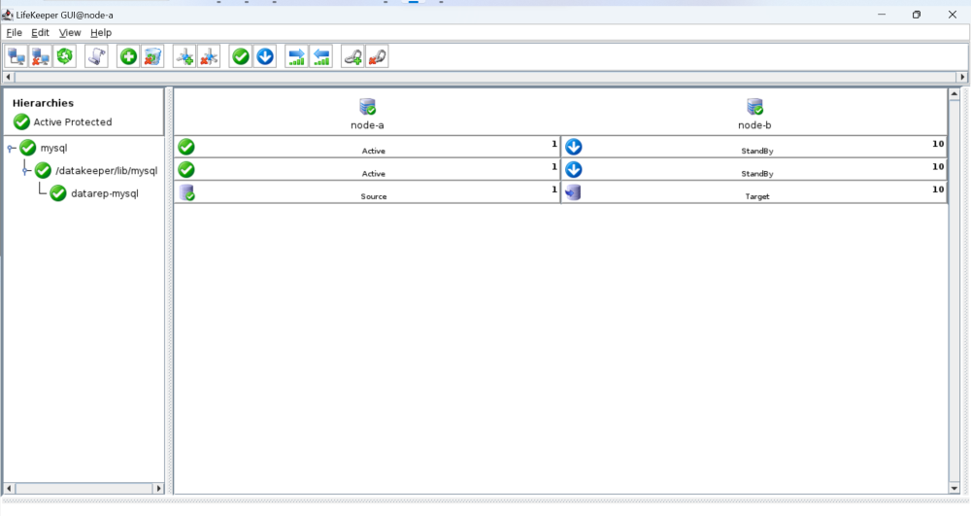Click the Disconnect server toolbar icon
The image size is (971, 516).
[41, 57]
